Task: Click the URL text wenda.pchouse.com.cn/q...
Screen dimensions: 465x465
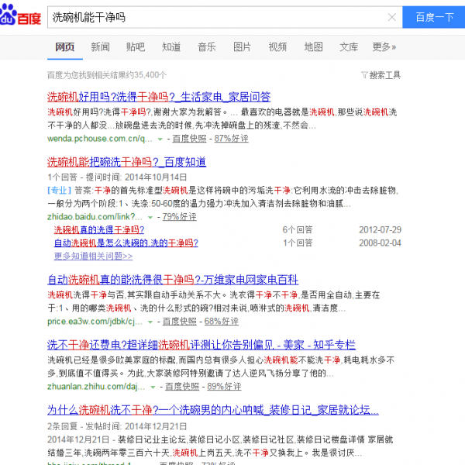Action: [x=100, y=139]
